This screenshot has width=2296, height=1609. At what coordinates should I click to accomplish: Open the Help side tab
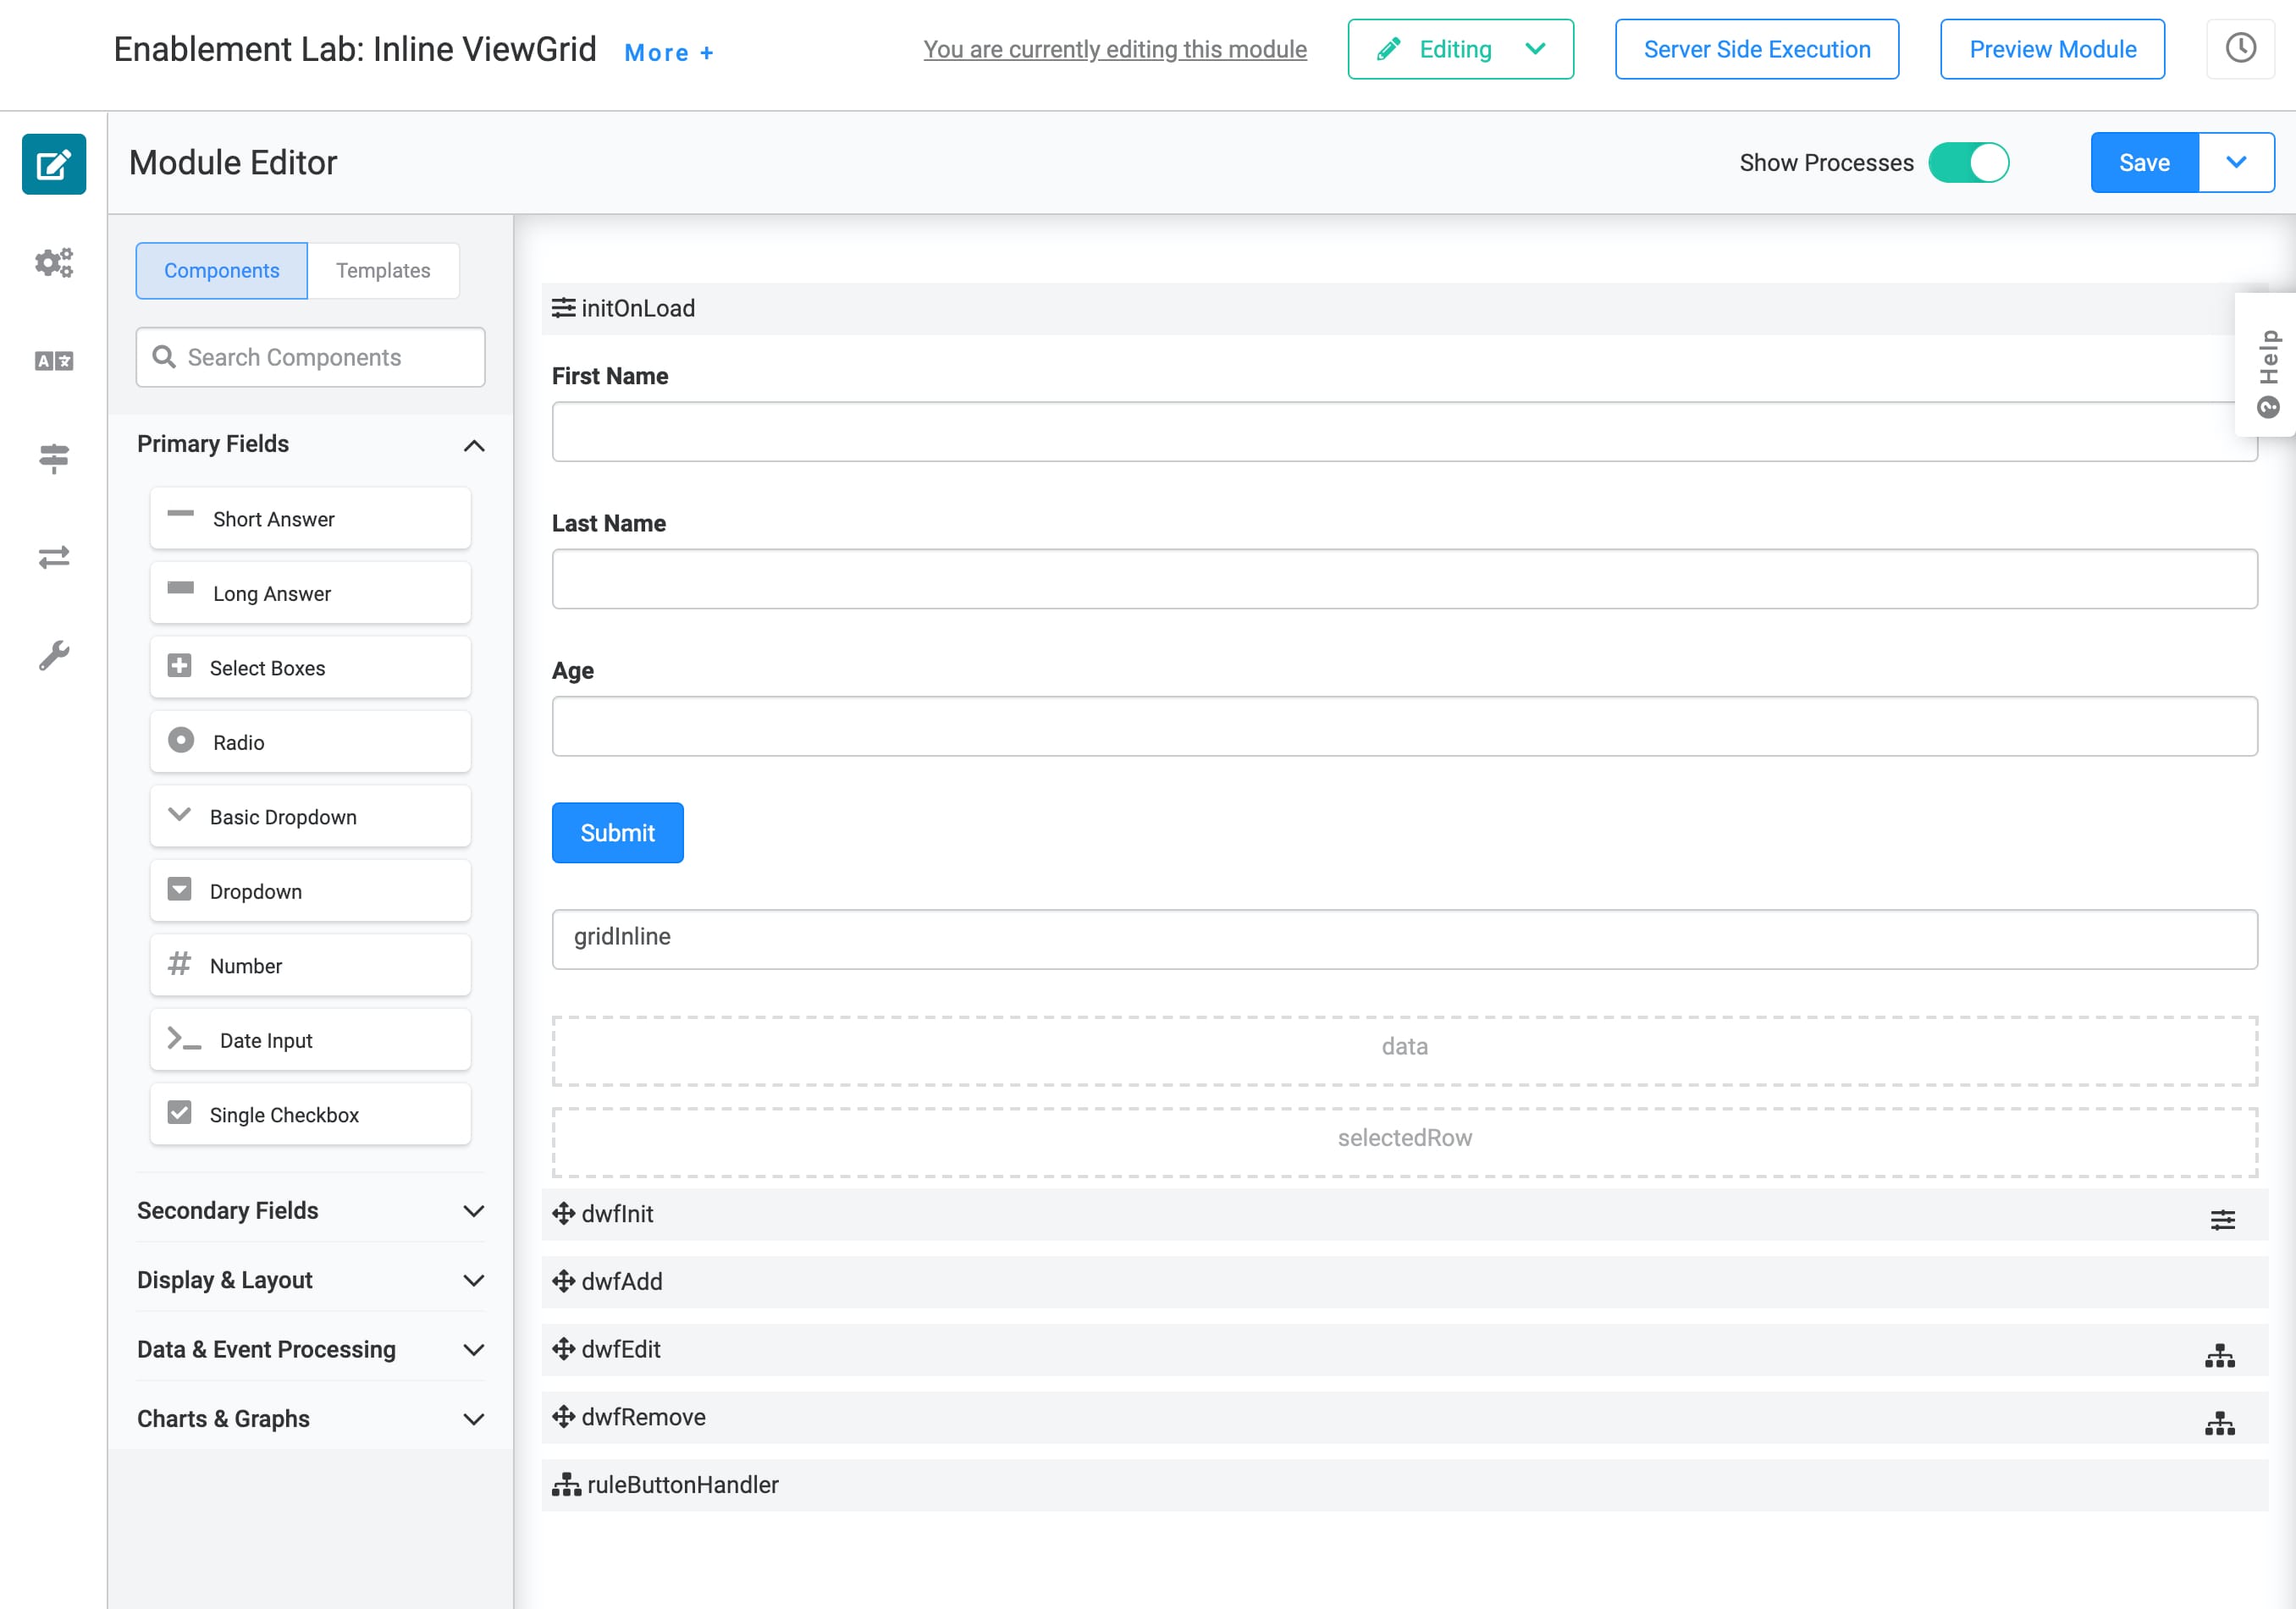pyautogui.click(x=2267, y=366)
